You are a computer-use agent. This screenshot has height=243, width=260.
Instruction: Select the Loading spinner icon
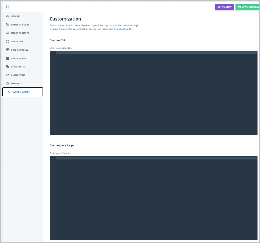(7, 83)
